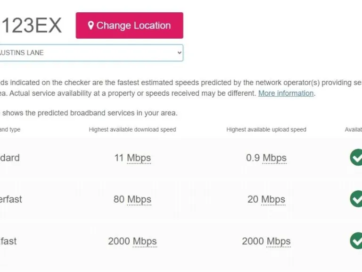Select the Highest available download speed column header

pyautogui.click(x=132, y=129)
